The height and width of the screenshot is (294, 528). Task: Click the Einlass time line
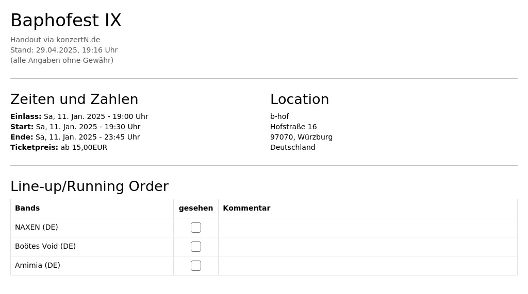point(79,116)
